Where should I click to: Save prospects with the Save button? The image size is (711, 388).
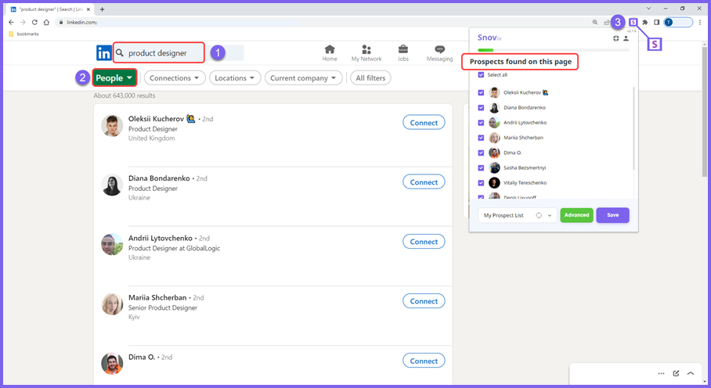[x=612, y=215]
